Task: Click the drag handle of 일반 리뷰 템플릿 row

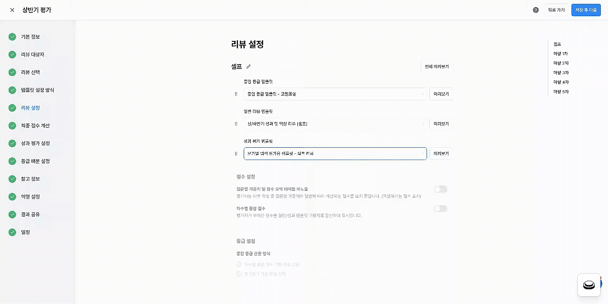Action: pyautogui.click(x=236, y=124)
